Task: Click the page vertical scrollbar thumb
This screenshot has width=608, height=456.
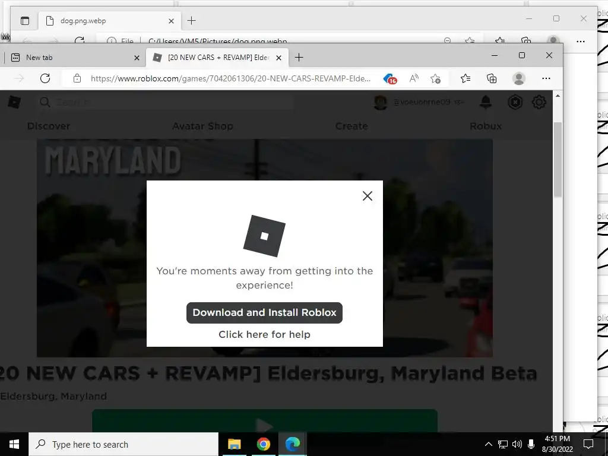Action: [x=558, y=159]
